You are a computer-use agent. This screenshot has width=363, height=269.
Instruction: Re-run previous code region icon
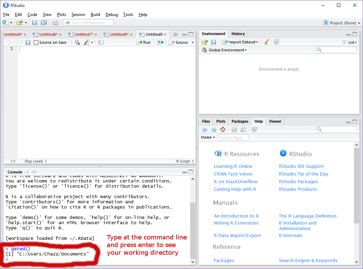click(160, 42)
